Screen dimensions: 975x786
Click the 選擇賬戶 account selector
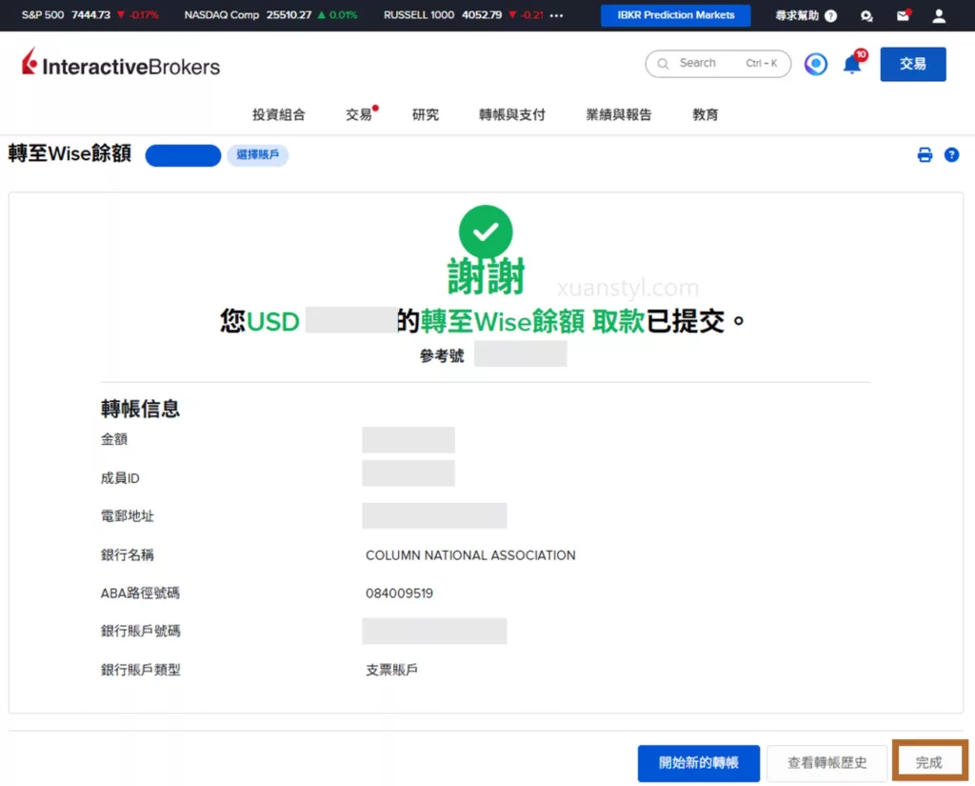click(x=257, y=154)
